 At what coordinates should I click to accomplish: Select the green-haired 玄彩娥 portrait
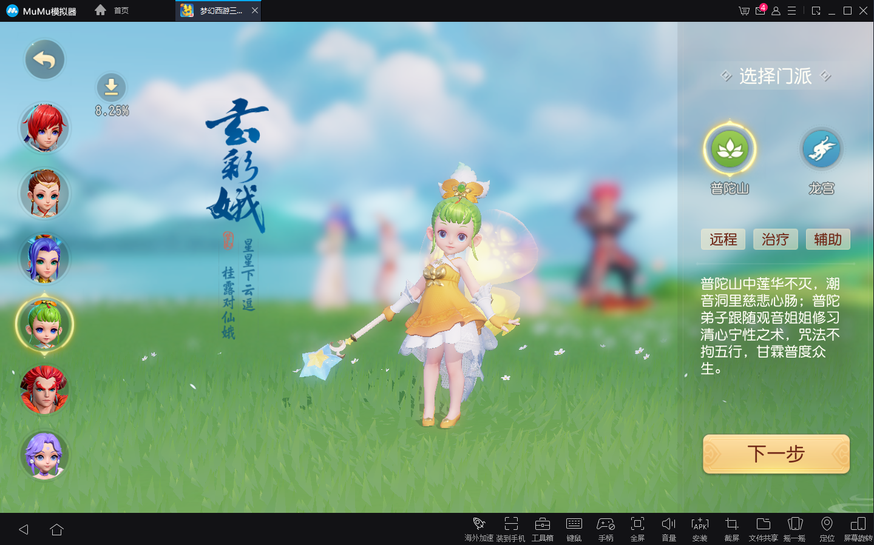[44, 324]
